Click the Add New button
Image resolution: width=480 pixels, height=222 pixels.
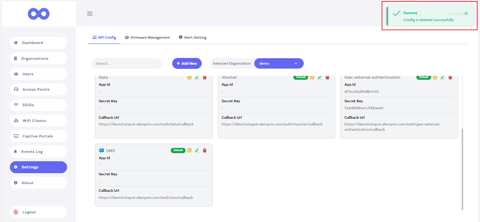pyautogui.click(x=187, y=64)
